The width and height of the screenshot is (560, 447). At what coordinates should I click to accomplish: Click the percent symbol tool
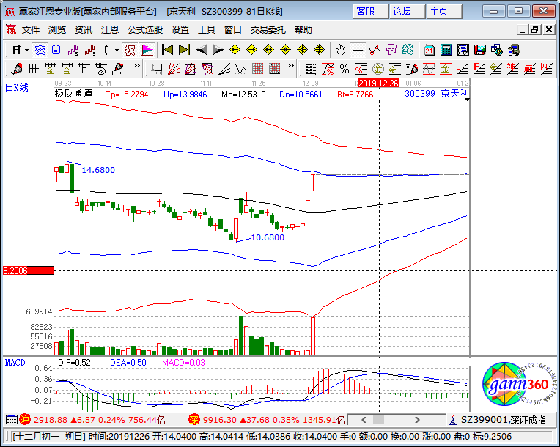pos(345,69)
